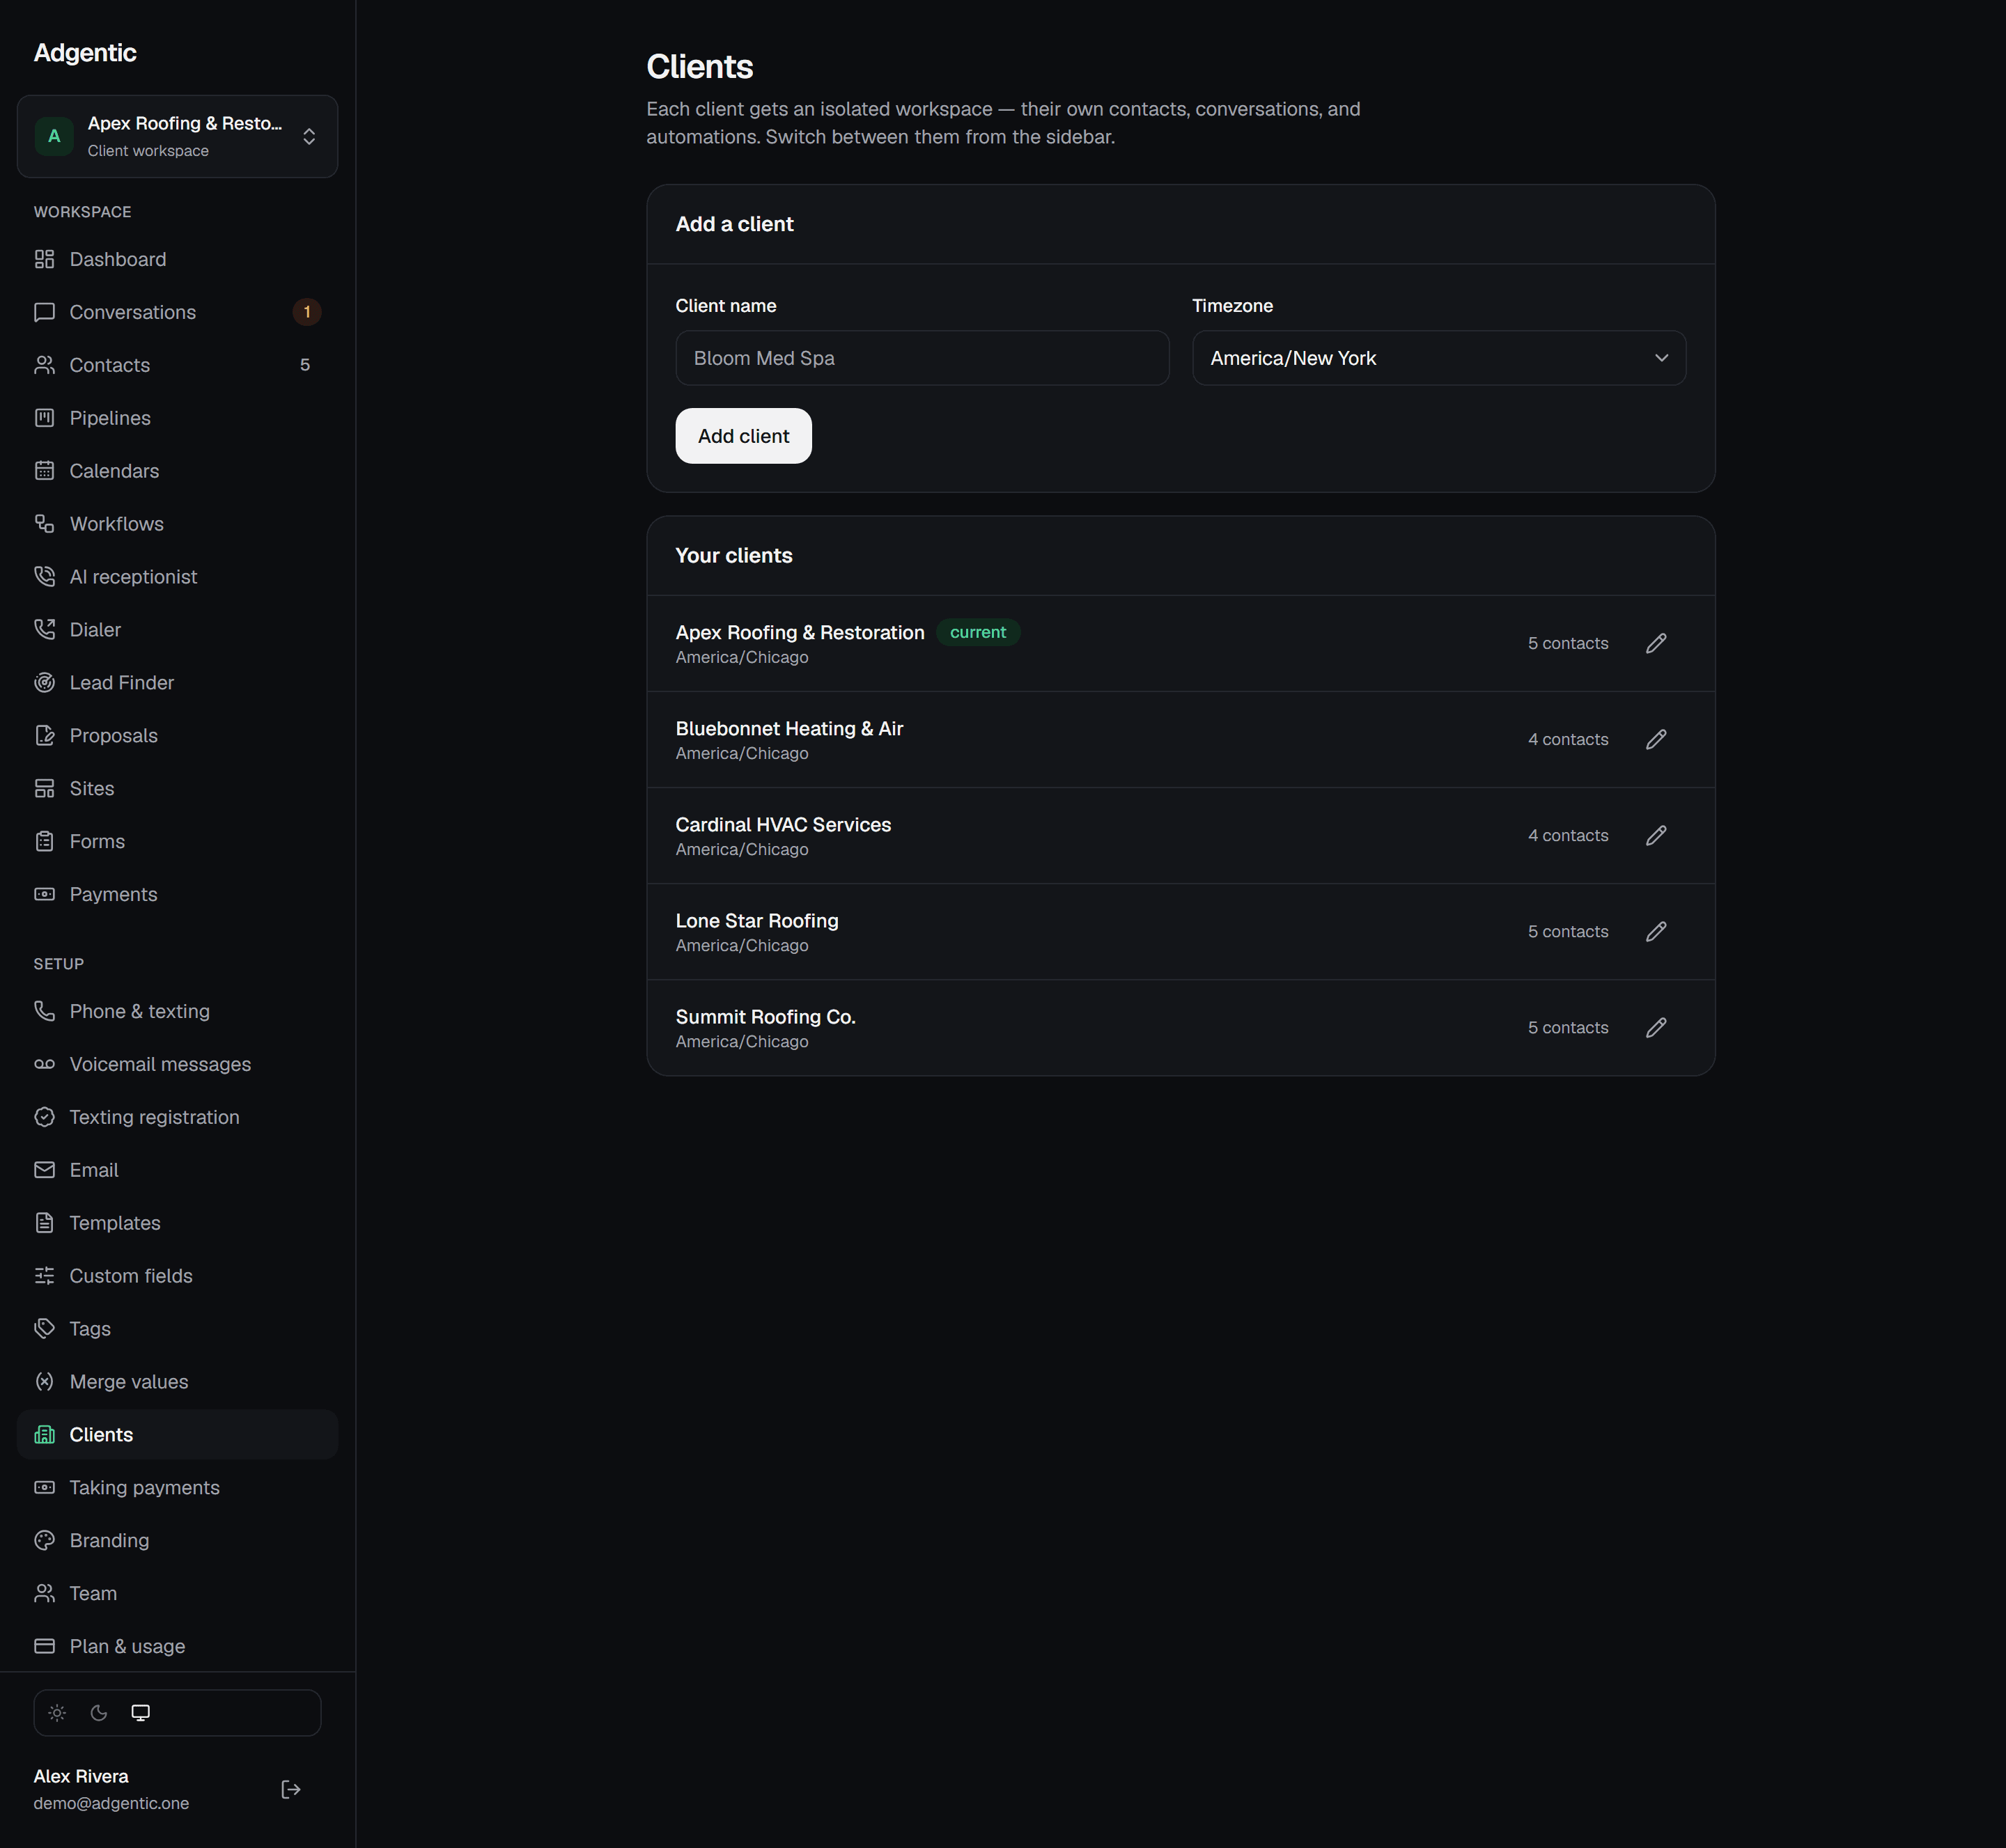Go to Templates page
The height and width of the screenshot is (1848, 2006).
[x=177, y=1223]
